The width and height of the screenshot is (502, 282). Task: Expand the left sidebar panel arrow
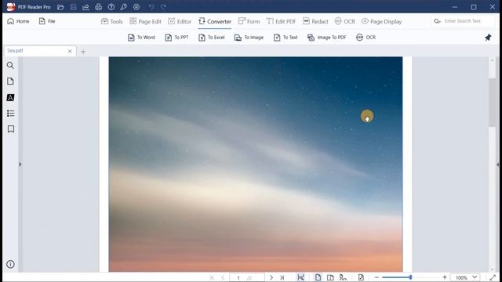[20, 164]
